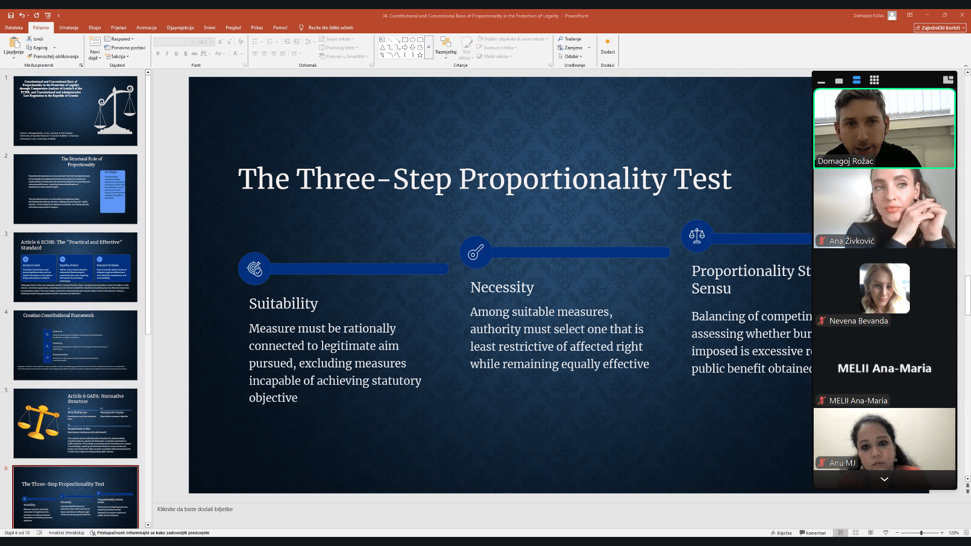Screen dimensions: 971x546
Task: Open the Dizajn ribbon tab
Action: pyautogui.click(x=95, y=28)
